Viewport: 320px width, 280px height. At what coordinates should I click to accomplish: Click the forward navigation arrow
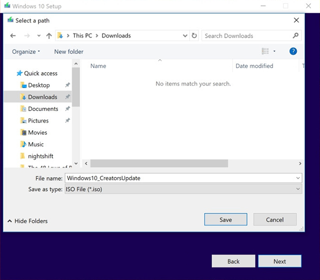click(27, 36)
